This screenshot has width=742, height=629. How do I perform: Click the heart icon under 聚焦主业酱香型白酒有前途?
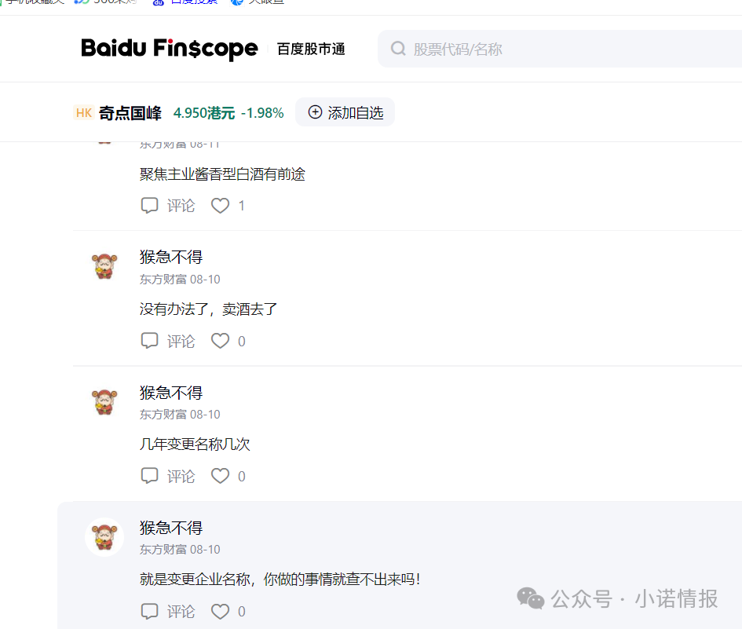pos(220,205)
